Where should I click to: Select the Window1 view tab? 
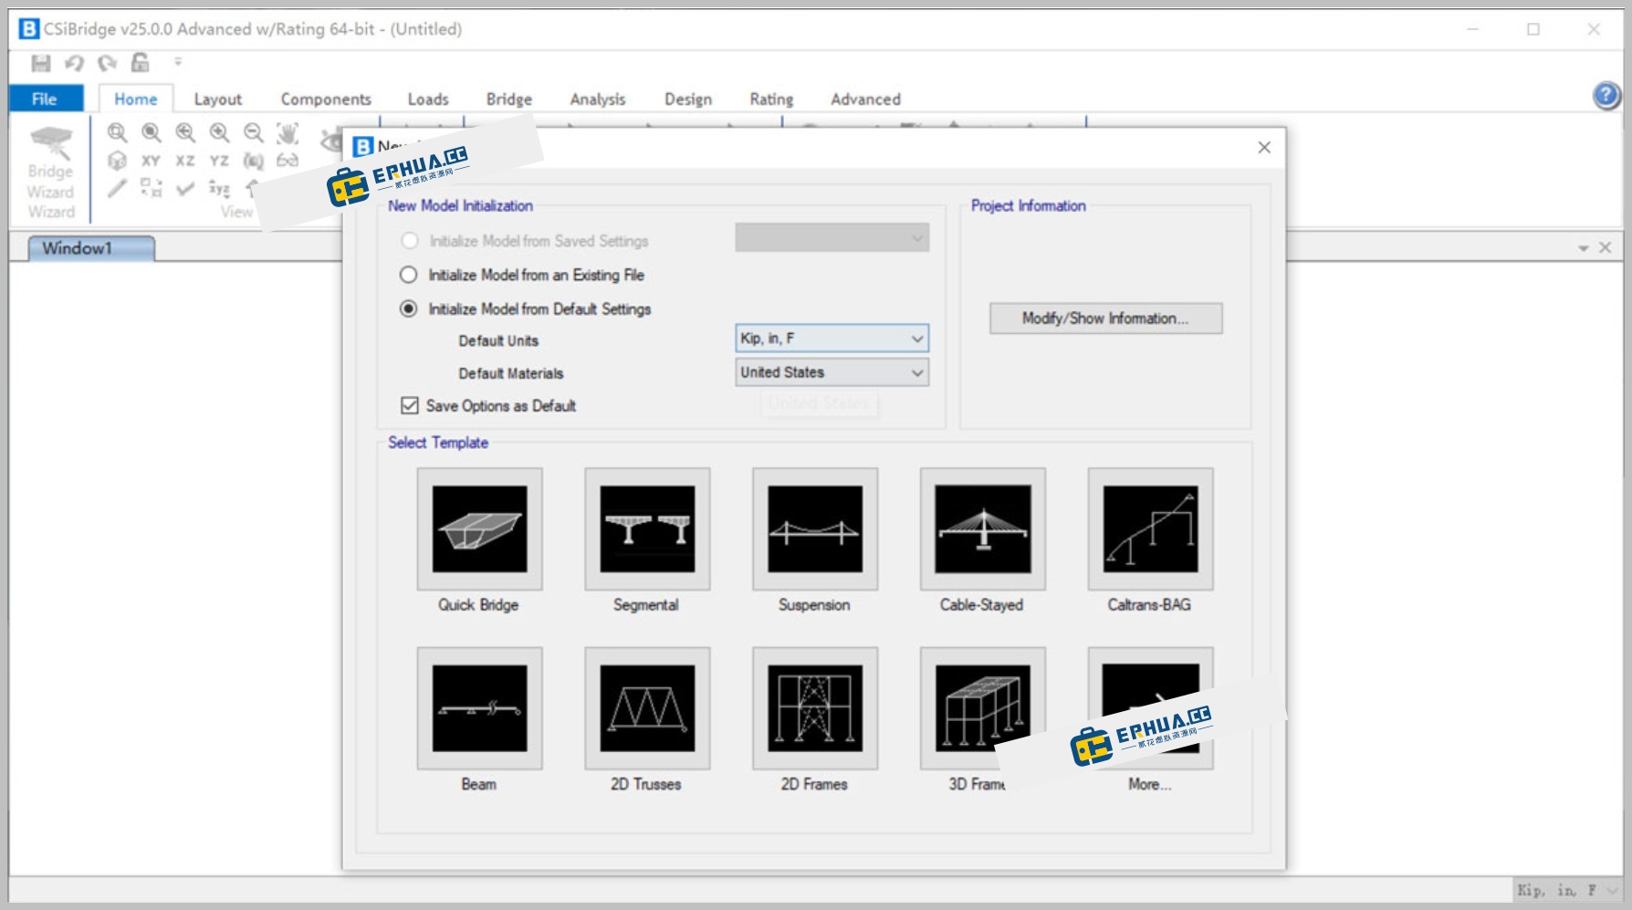click(91, 248)
